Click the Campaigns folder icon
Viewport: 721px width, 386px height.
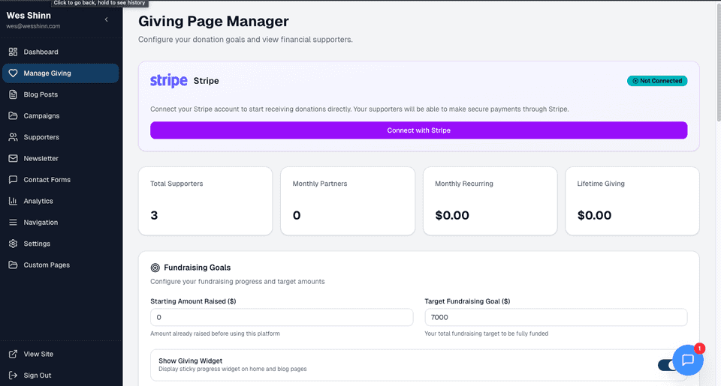(13, 116)
